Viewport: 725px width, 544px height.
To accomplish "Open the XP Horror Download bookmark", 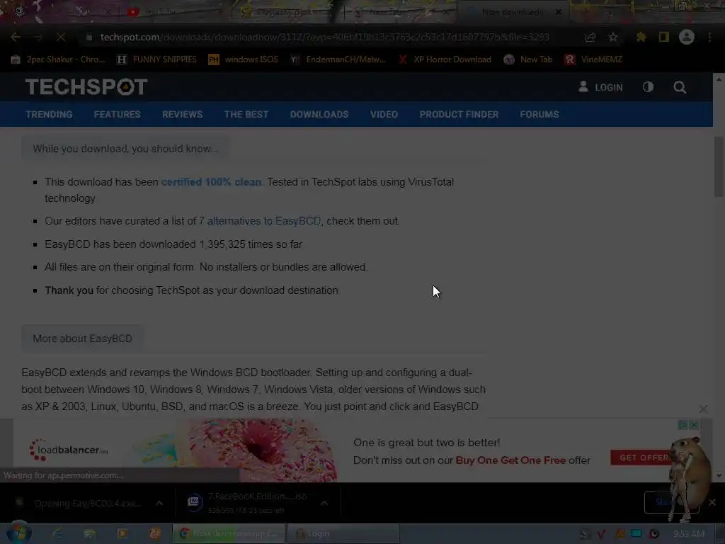I will pos(445,59).
